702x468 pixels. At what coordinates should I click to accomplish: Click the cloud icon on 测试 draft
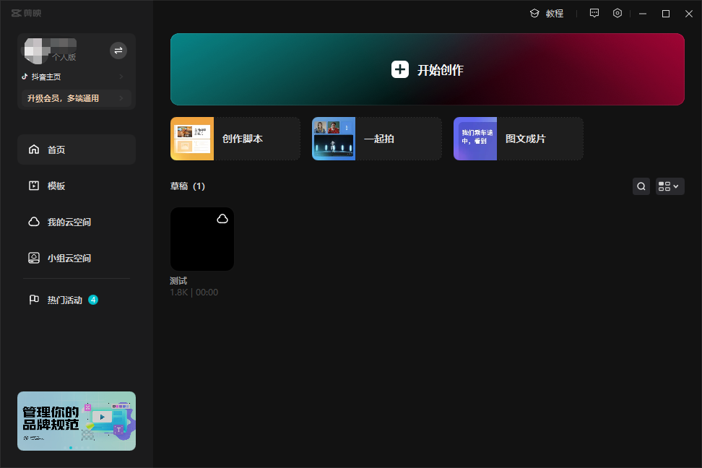(x=222, y=219)
